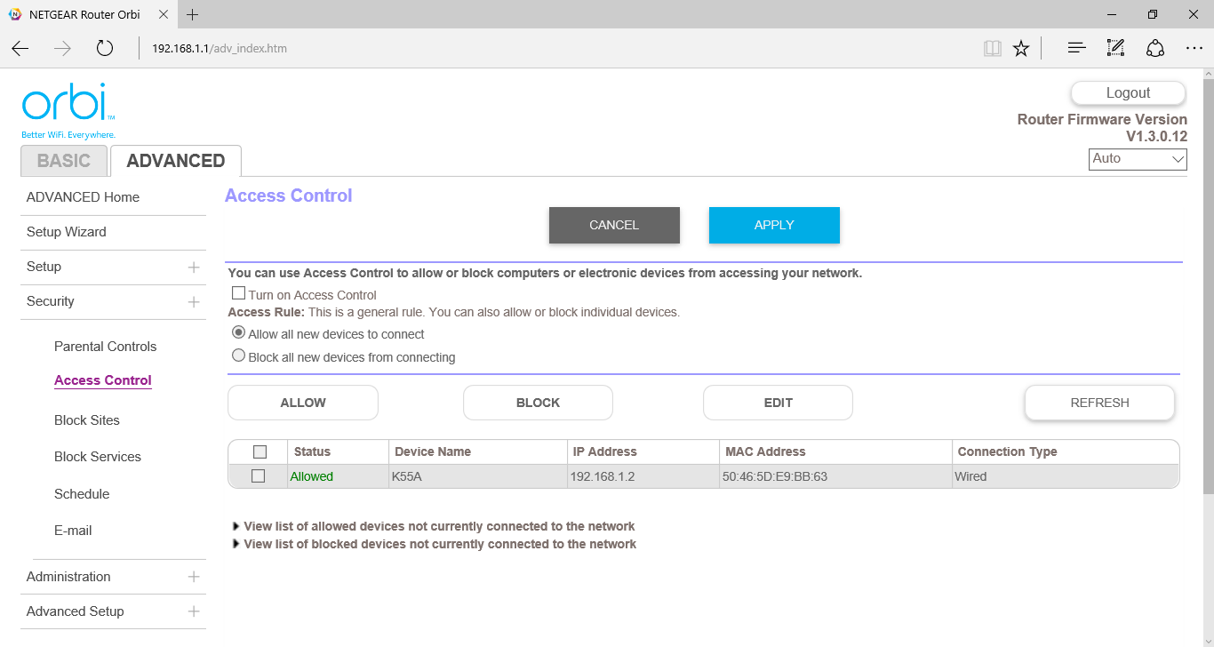Open the Auto language dropdown

[x=1138, y=159]
